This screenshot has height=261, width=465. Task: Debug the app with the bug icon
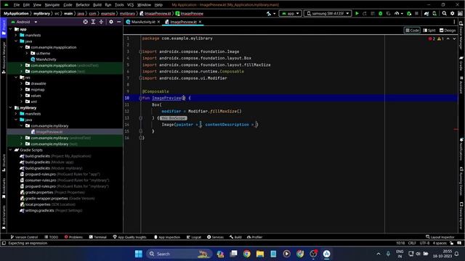[x=381, y=14]
